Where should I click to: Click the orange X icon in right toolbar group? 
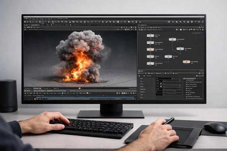coord(177,22)
